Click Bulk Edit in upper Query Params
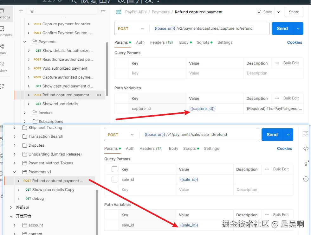 click(291, 63)
